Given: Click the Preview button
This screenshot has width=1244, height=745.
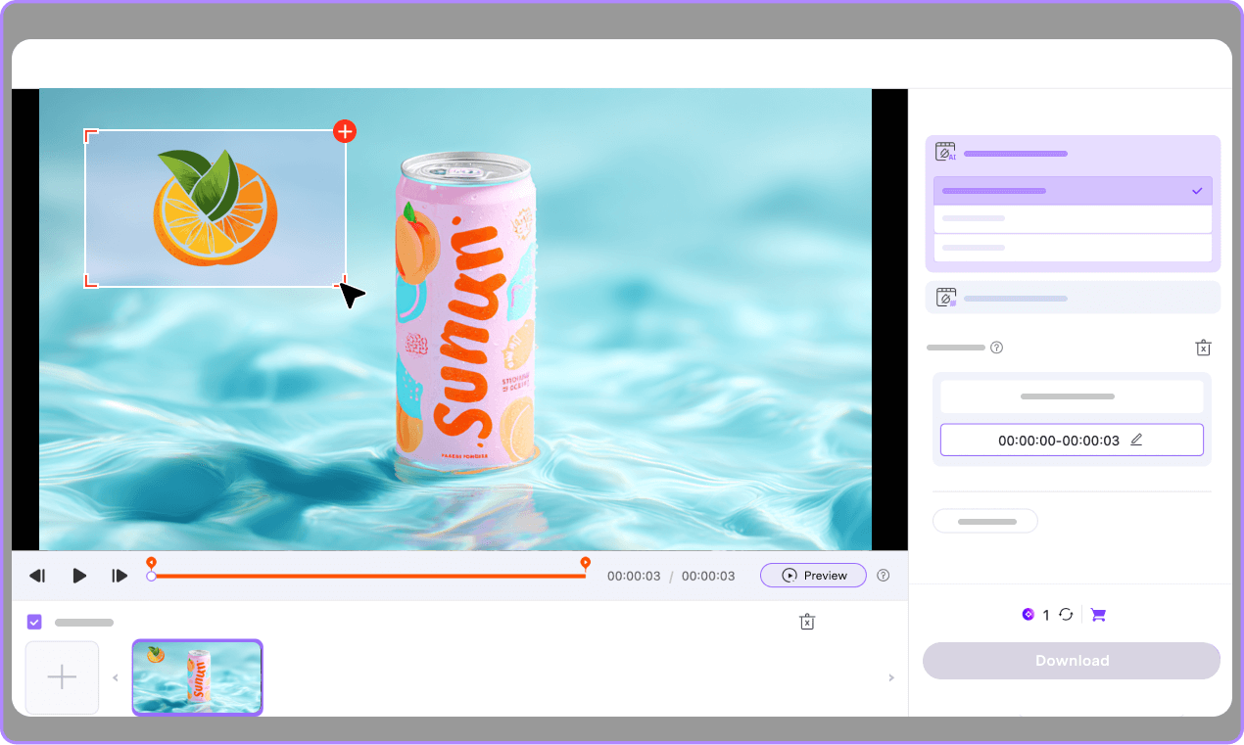Looking at the screenshot, I should [x=813, y=576].
